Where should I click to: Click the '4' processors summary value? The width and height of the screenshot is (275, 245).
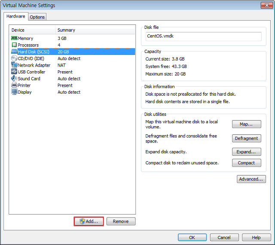pyautogui.click(x=59, y=45)
